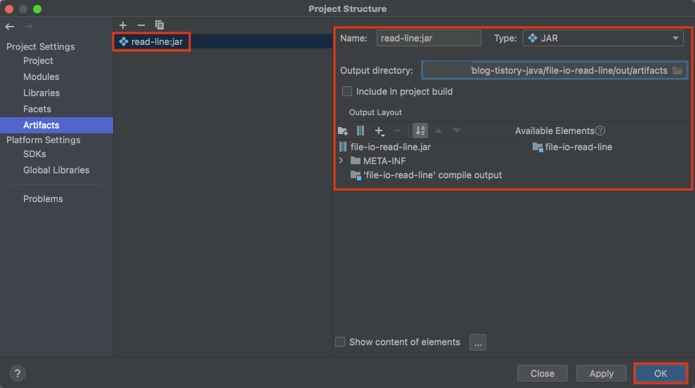This screenshot has height=388, width=695.
Task: Enable Show content of elements checkbox
Action: point(340,342)
